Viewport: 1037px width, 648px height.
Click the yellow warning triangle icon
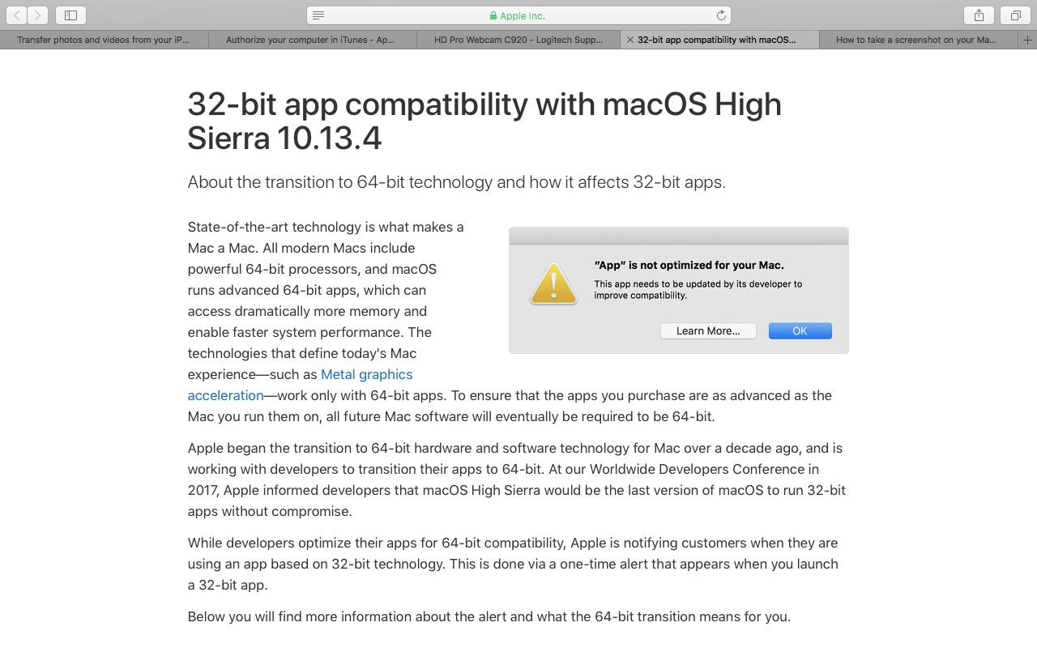pyautogui.click(x=553, y=283)
